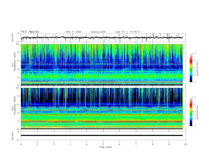Click the ch.1 spectrogram color bar
The height and width of the screenshot is (162, 209).
click(x=191, y=68)
